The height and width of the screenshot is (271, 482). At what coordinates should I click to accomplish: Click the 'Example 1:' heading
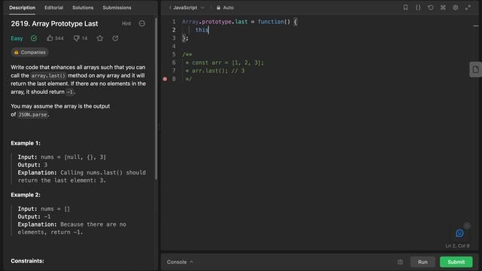coord(26,143)
